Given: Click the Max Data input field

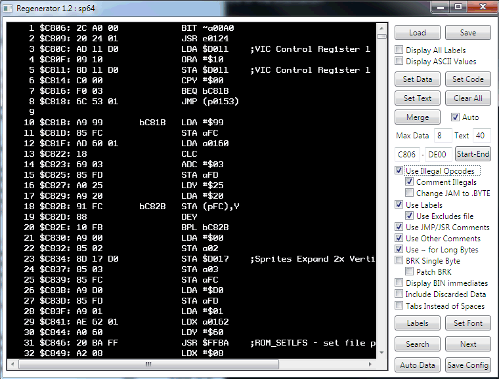Looking at the screenshot, I should tap(443, 136).
